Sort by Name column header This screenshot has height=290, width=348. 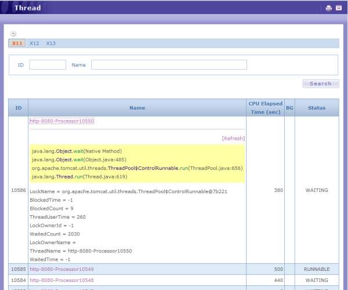click(137, 108)
